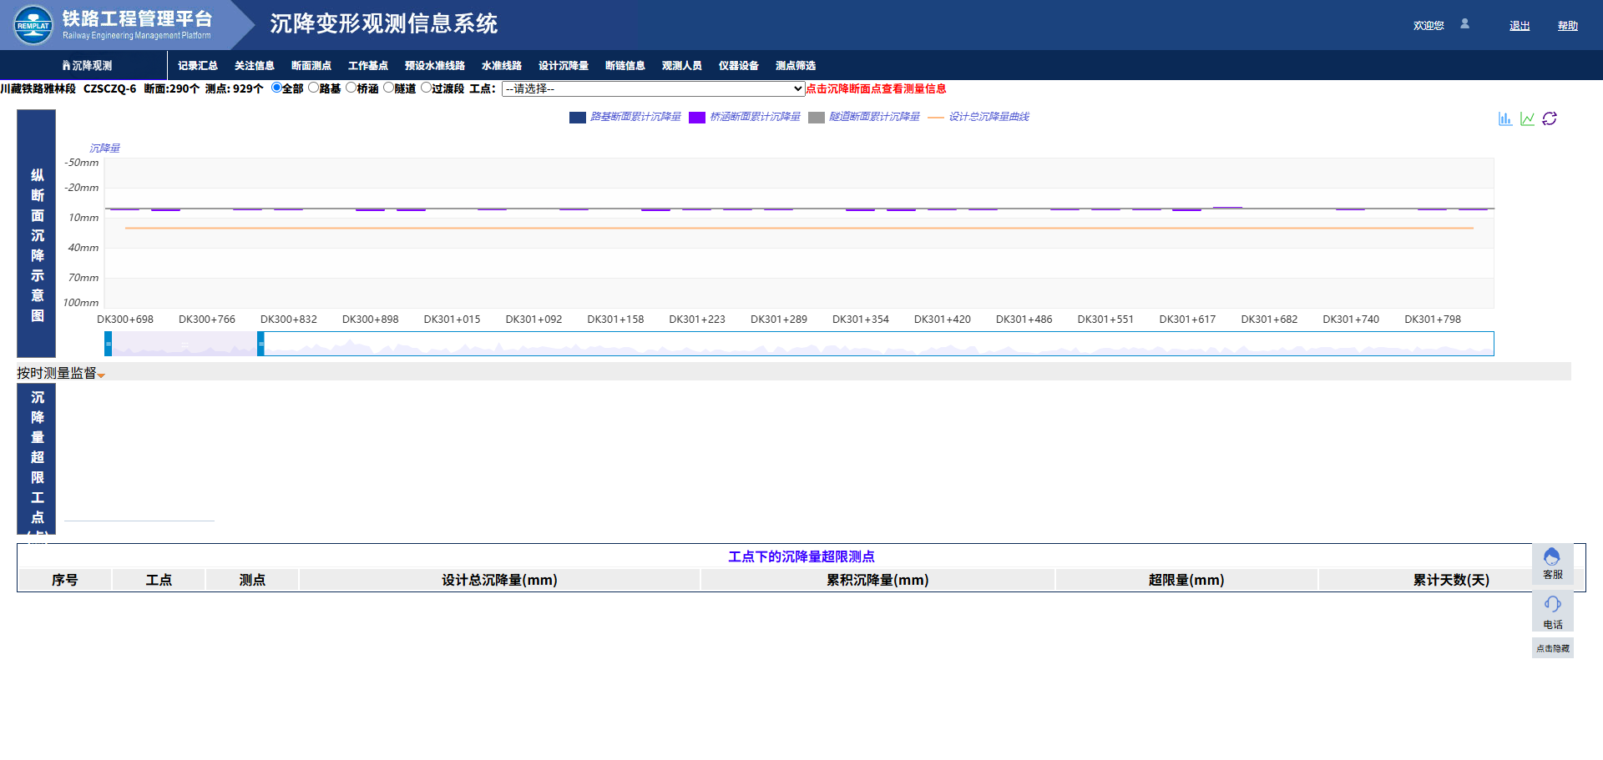Open the 断链信息 menu
The width and height of the screenshot is (1603, 760).
click(625, 65)
